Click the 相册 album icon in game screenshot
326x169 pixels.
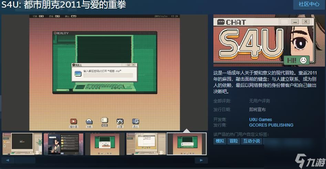(x=105, y=121)
